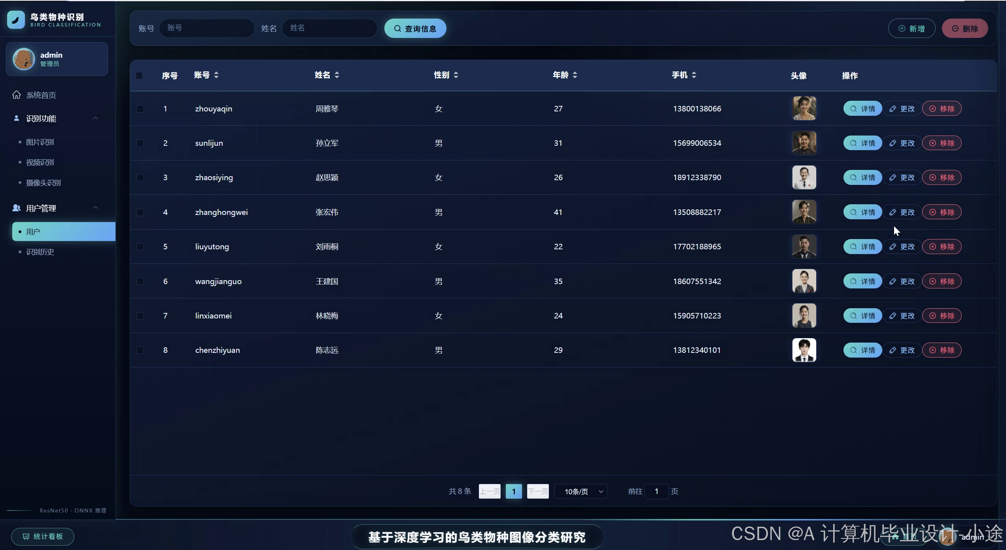Viewport: 1006px width, 550px height.
Task: Sort the table by 性别 column
Action: tap(456, 75)
